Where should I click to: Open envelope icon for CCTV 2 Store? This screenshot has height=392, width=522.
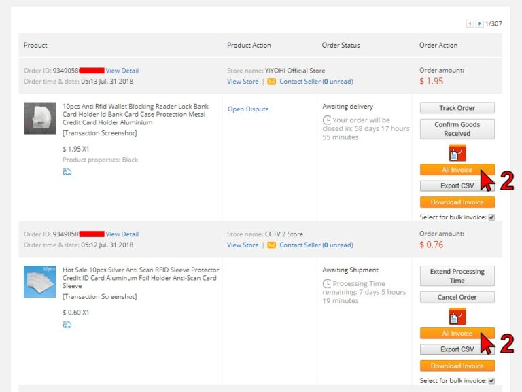272,245
